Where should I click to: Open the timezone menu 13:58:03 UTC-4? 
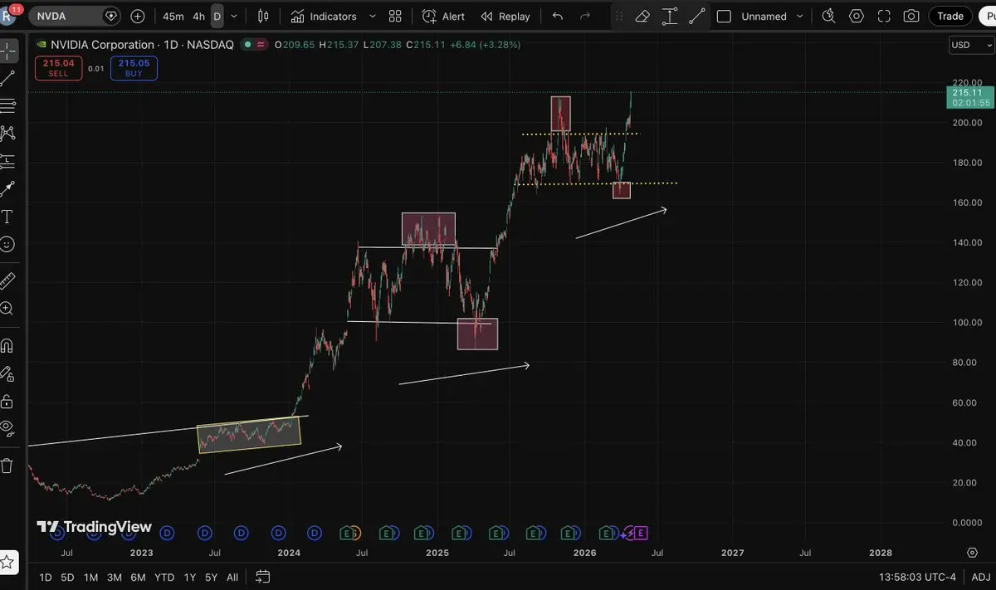point(918,577)
